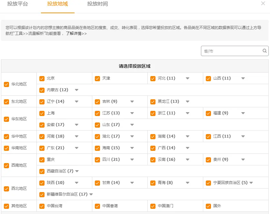Open the 投放时间 tab
This screenshot has height=214, width=270.
tap(97, 4)
